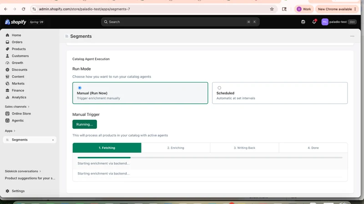Expand the Sales channels section

17,107
